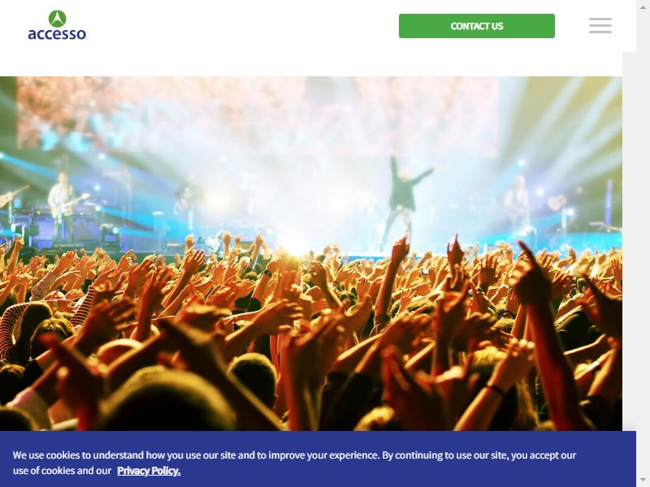Click the concert hero image
Viewport: 650px width, 487px height.
pyautogui.click(x=311, y=253)
